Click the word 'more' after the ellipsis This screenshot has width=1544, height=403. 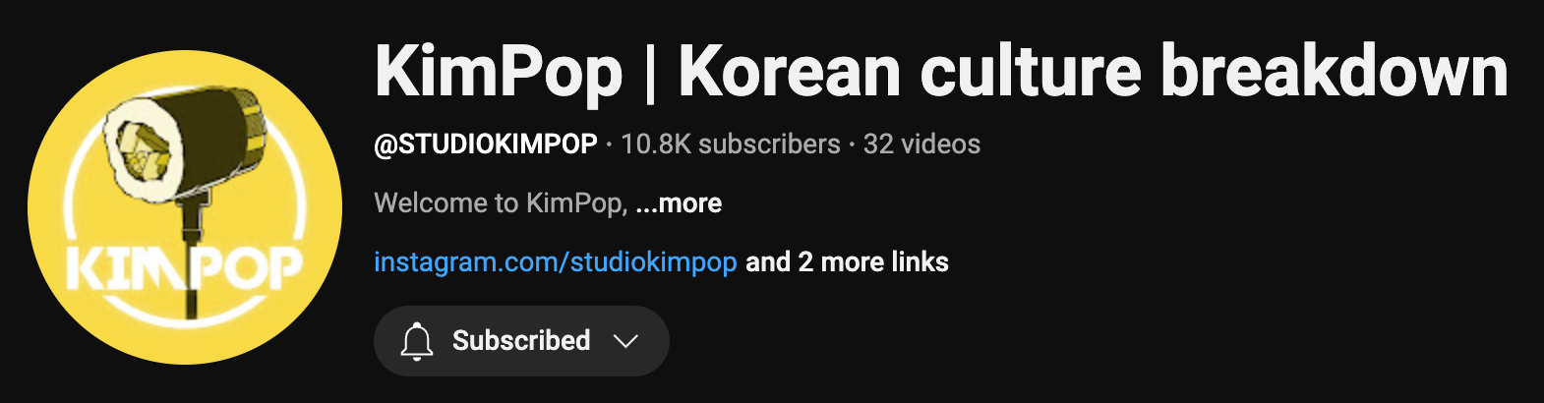pos(690,203)
